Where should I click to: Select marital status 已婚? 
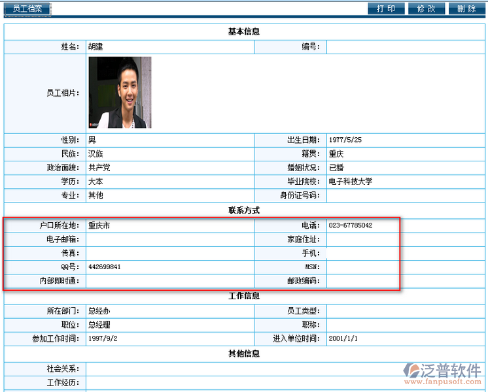(x=336, y=168)
